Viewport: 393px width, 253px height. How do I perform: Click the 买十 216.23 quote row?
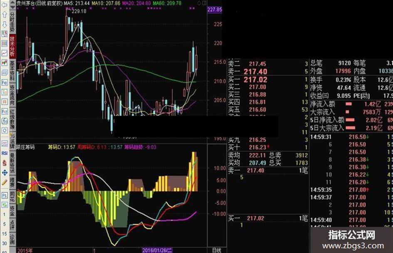[x=268, y=147]
